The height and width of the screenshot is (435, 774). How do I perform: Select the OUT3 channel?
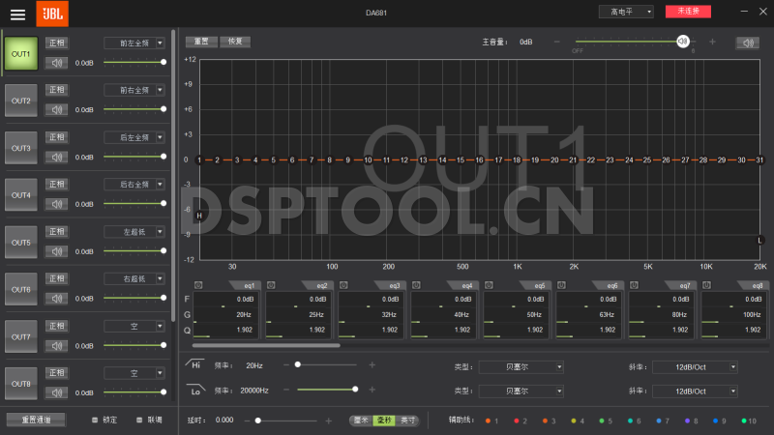point(21,148)
